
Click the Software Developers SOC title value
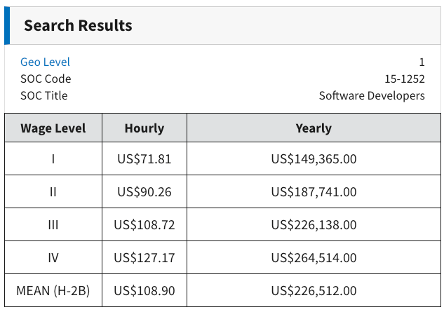[x=372, y=95]
